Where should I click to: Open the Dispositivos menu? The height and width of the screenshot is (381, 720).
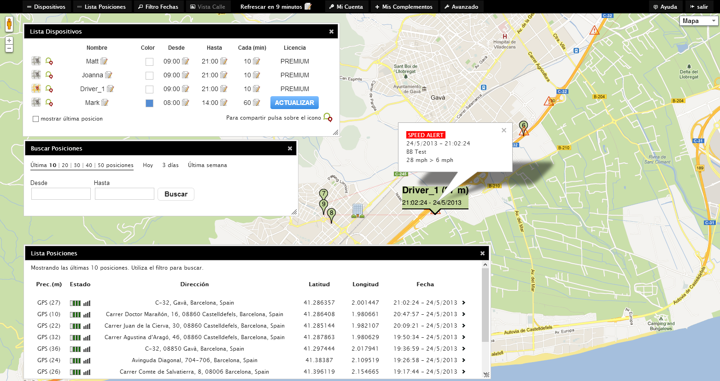coord(46,6)
